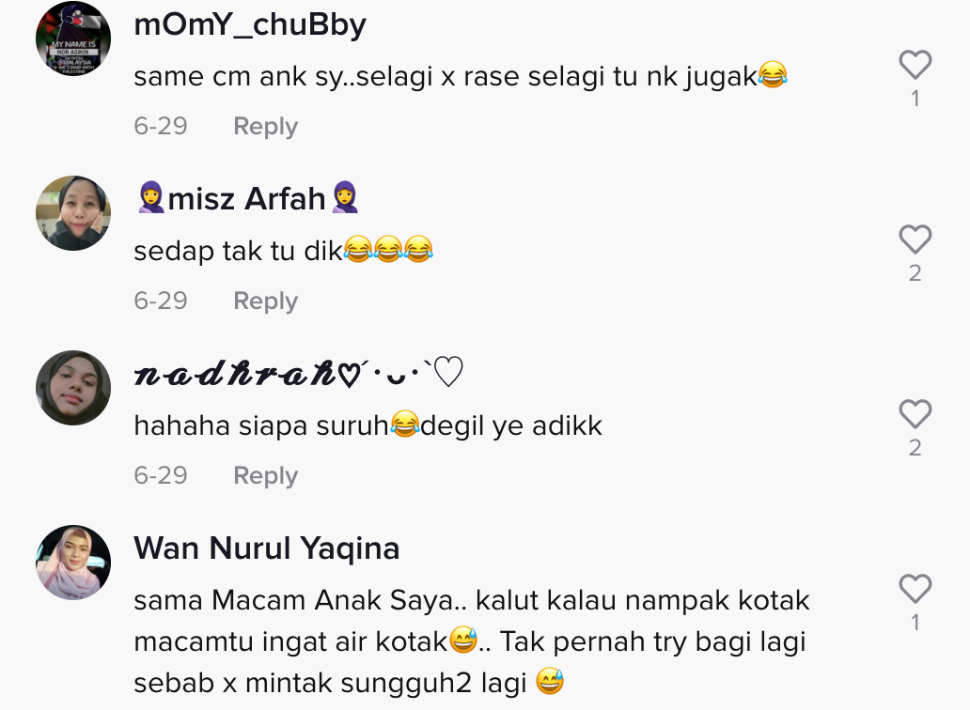Select comment starting 'same cm ank sy'

pos(461,76)
